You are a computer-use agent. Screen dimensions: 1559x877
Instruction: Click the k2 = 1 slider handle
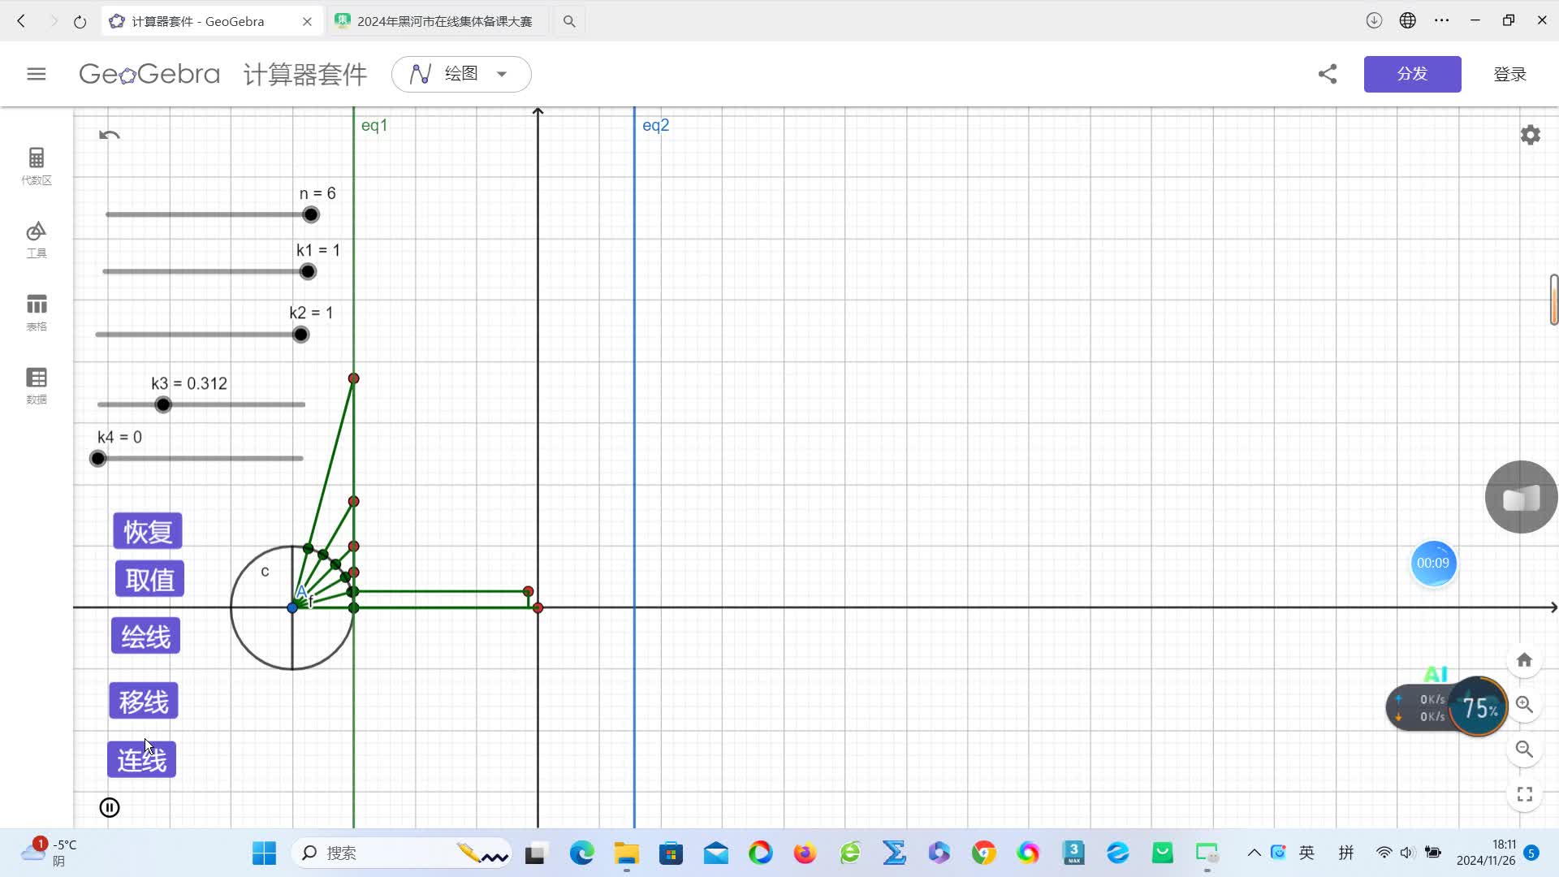[301, 335]
